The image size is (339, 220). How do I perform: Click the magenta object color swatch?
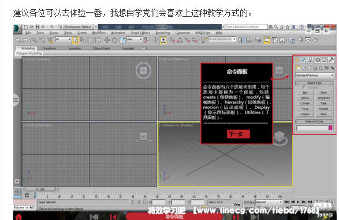point(330,128)
